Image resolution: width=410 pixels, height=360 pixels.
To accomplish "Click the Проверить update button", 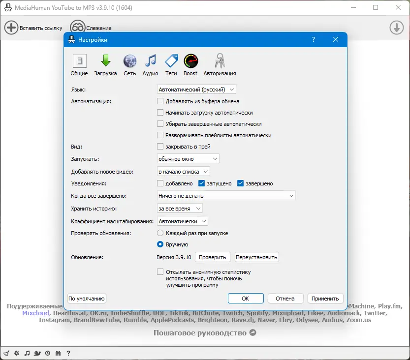I will pos(213,257).
